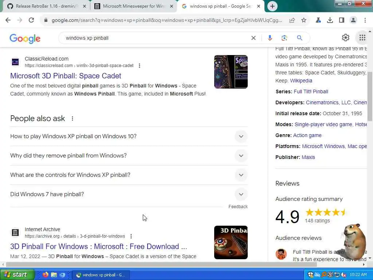Click the forward navigation arrow
The height and width of the screenshot is (280, 373).
click(20, 20)
